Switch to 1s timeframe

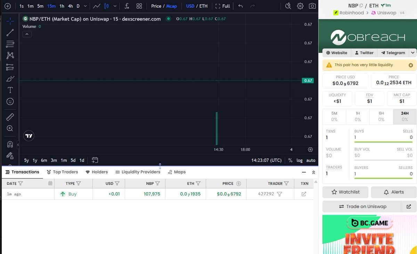click(22, 6)
